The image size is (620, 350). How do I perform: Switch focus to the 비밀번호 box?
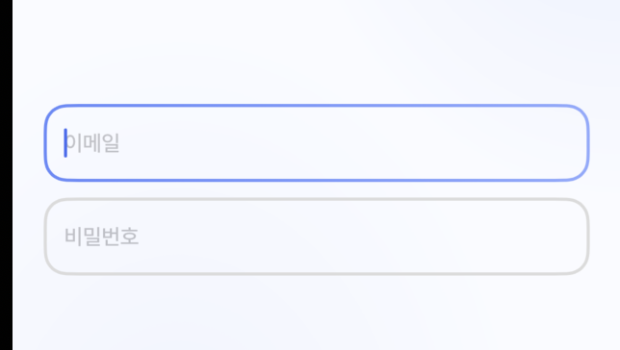[x=317, y=237]
